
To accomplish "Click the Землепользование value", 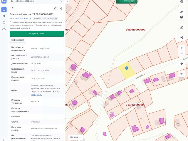I will [x=40, y=57].
